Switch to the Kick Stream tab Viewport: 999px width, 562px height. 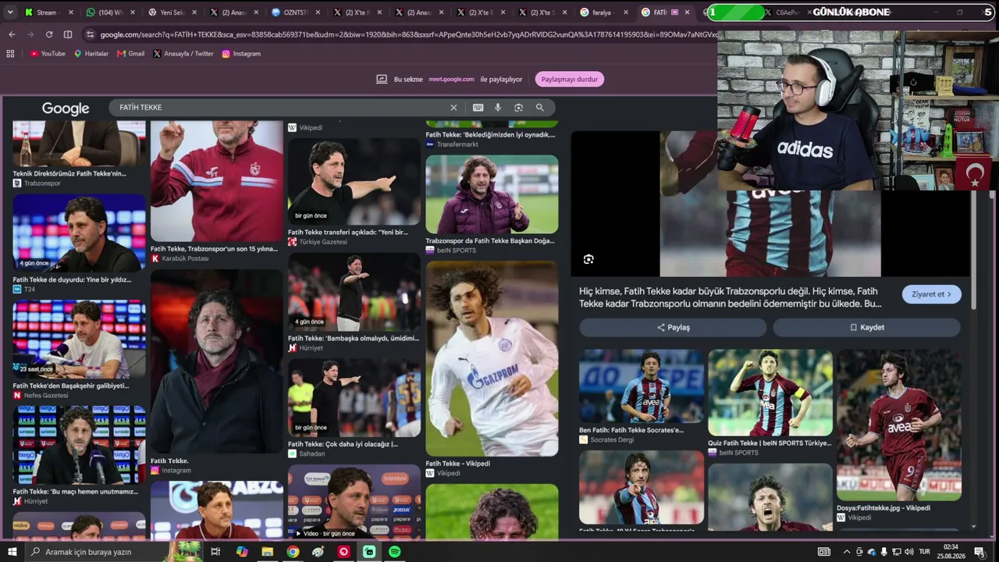[48, 12]
